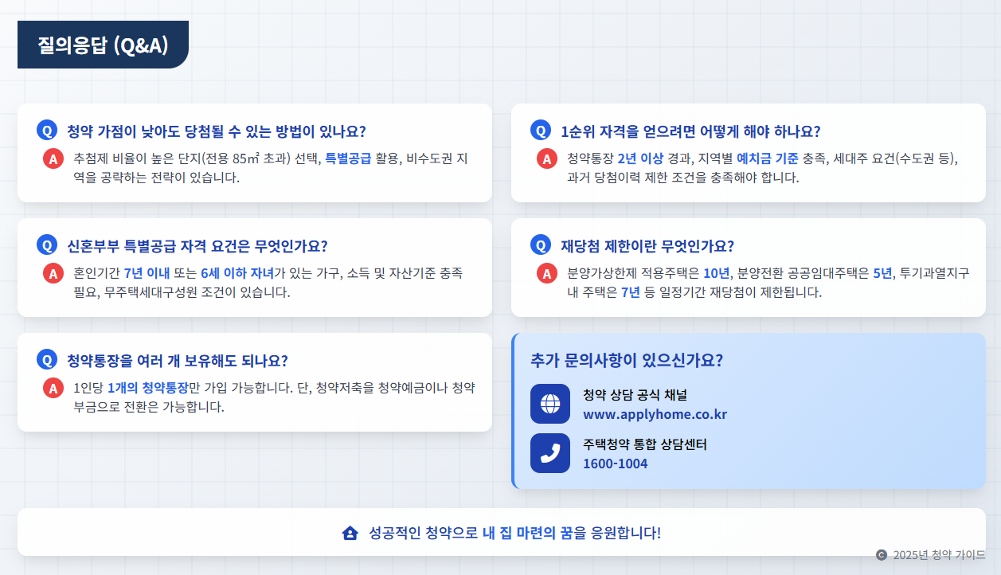
Task: Click the highlighted 특별공급 term
Action: click(349, 158)
